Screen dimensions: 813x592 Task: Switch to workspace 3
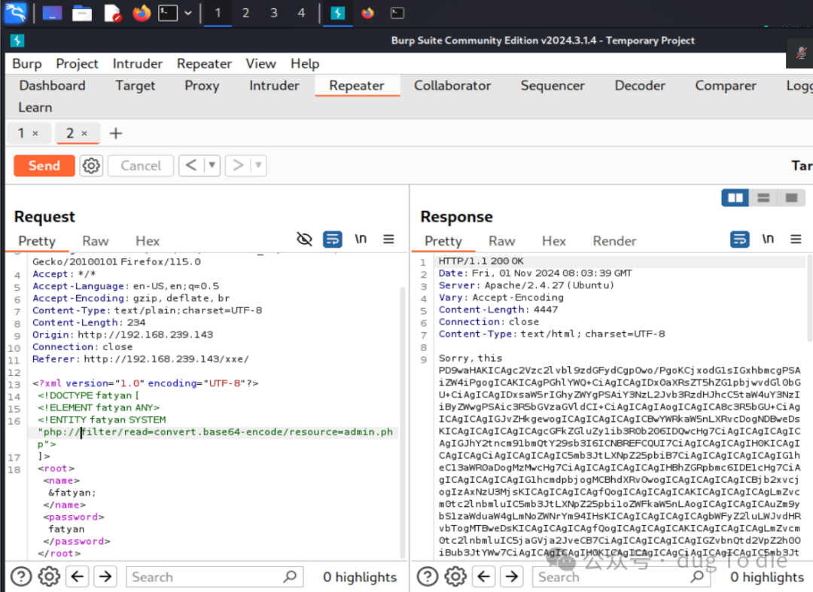[274, 13]
